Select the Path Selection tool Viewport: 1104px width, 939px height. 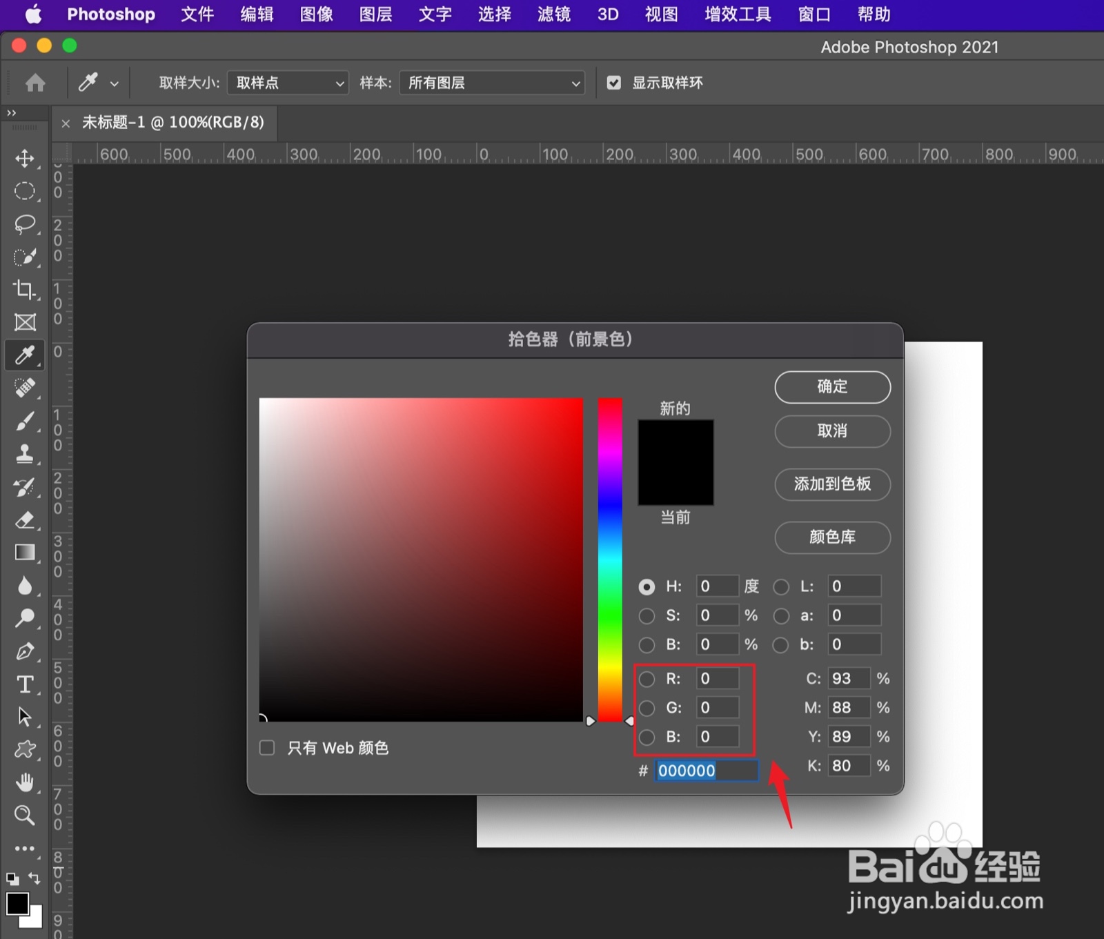25,717
